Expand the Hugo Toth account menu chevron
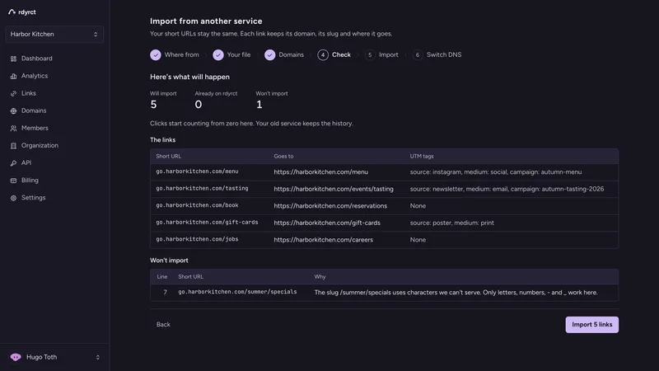The image size is (659, 371). [97, 357]
